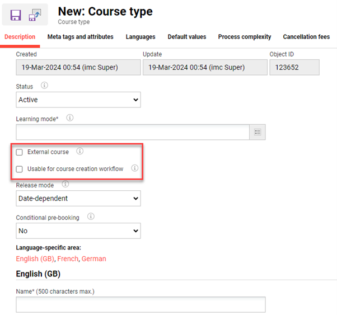The height and width of the screenshot is (315, 337).
Task: Enable the External course checkbox
Action: (20, 152)
